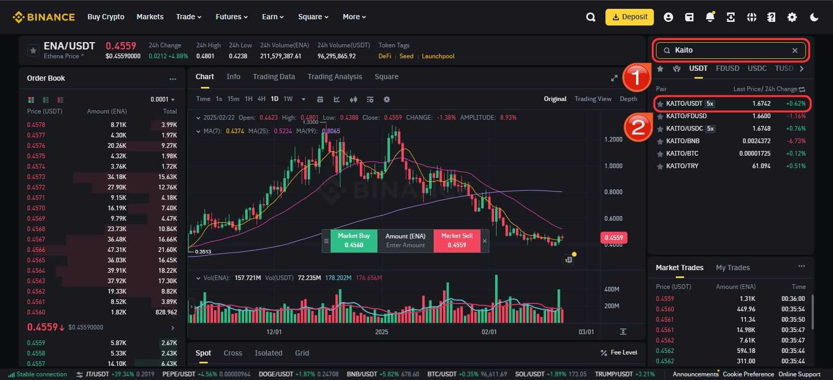Open the chart calendar date picker icon
The height and width of the screenshot is (380, 833).
(320, 99)
